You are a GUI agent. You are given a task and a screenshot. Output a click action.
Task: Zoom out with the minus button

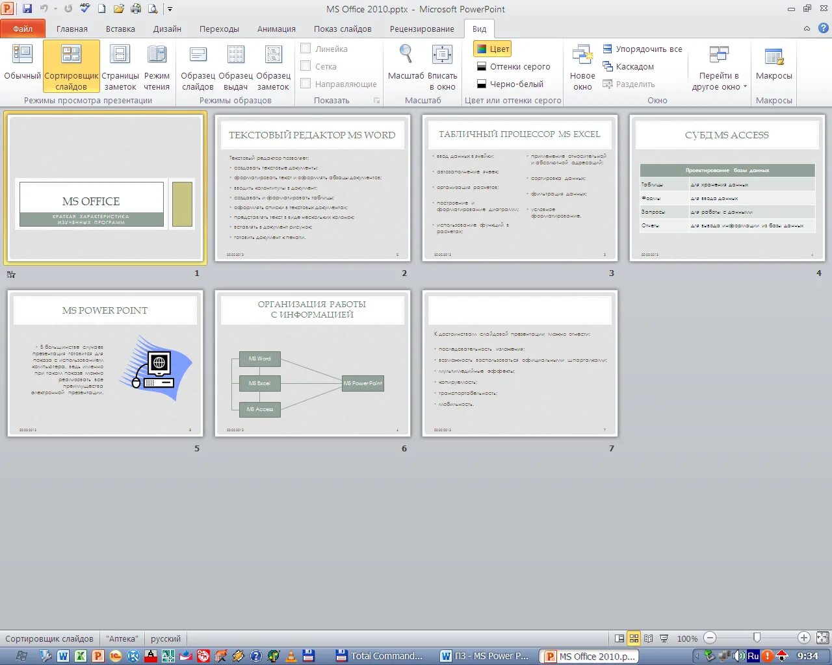tap(710, 638)
